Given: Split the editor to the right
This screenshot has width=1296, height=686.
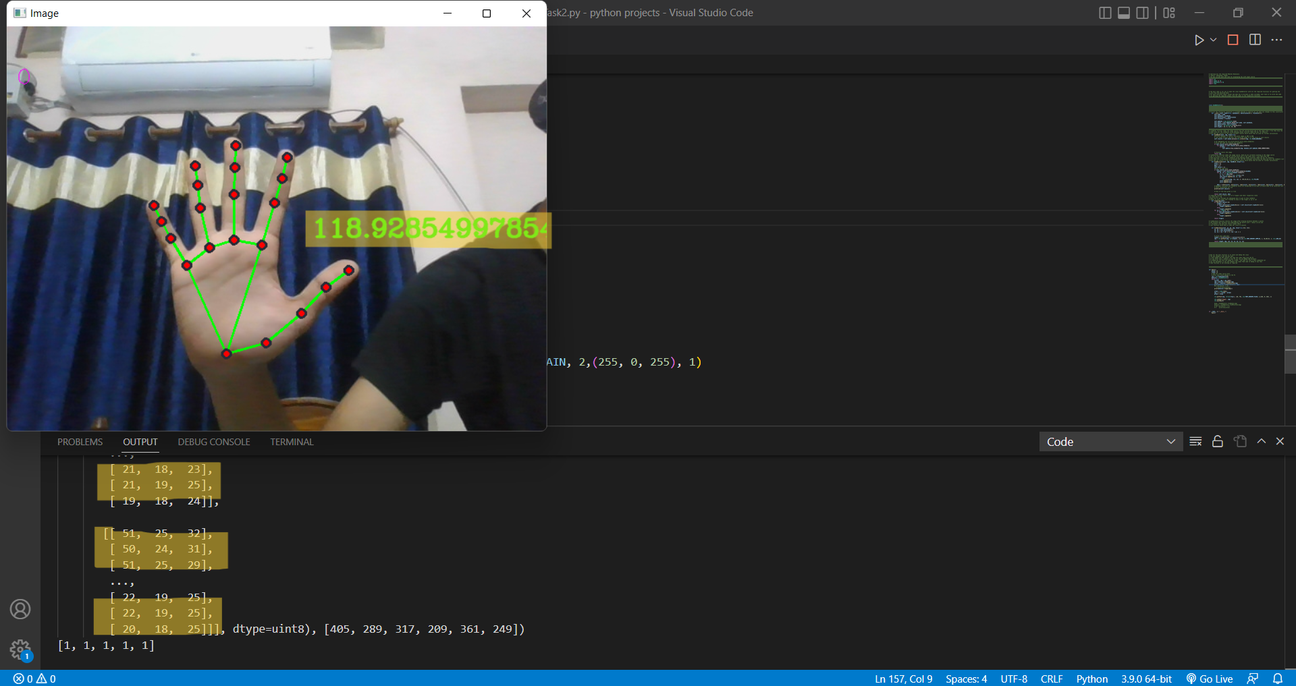Looking at the screenshot, I should [x=1255, y=40].
